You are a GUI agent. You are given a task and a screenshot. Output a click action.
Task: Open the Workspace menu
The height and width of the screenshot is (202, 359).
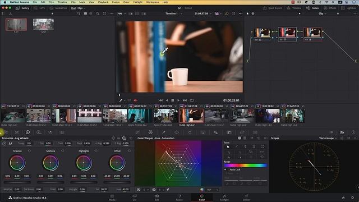point(153,2)
